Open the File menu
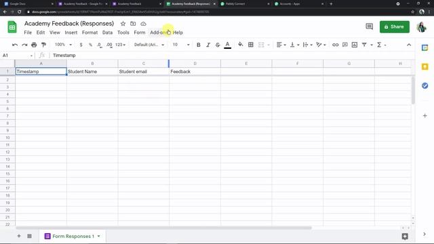Image resolution: width=434 pixels, height=244 pixels. [28, 33]
